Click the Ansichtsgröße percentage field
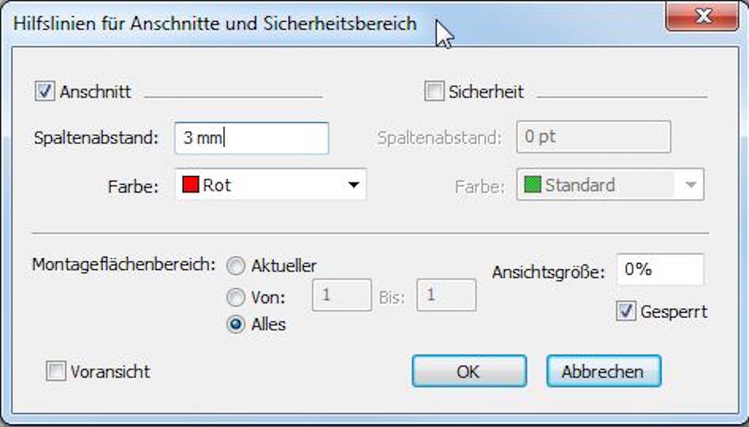The width and height of the screenshot is (749, 427). point(660,270)
